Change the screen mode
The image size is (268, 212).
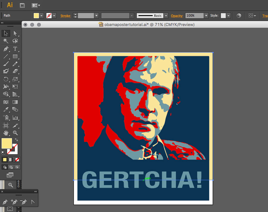click(x=10, y=175)
